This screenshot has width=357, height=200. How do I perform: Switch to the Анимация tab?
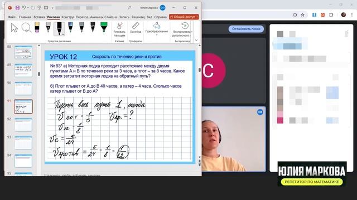97,17
